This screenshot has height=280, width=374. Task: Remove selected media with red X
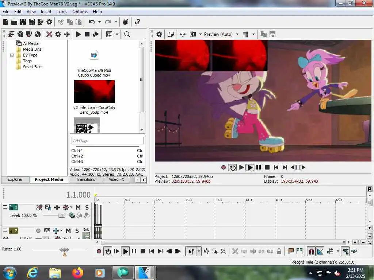coord(49,34)
